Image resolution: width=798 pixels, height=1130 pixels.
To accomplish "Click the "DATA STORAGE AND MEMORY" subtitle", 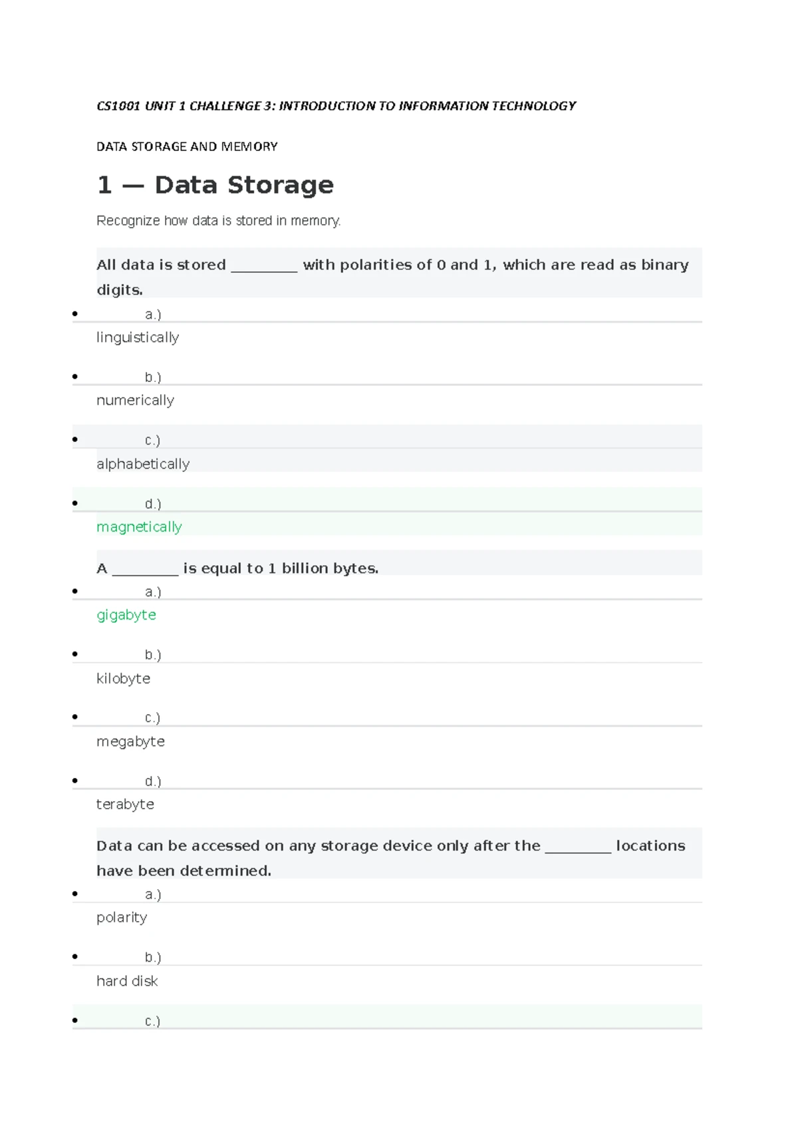I will coord(187,146).
